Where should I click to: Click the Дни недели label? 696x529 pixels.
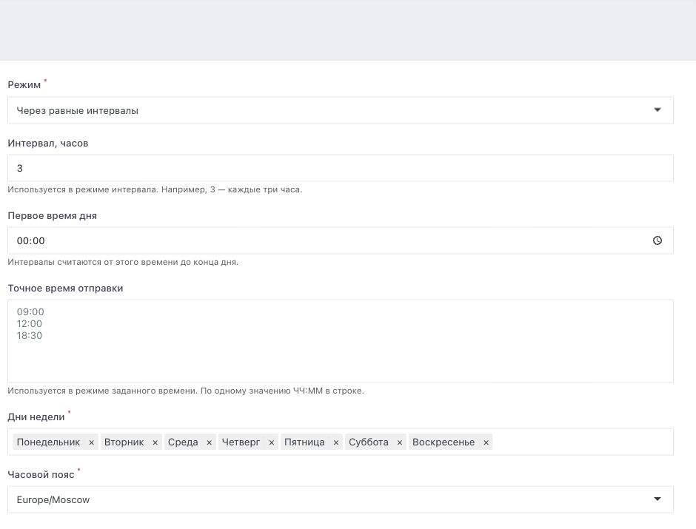pos(36,417)
